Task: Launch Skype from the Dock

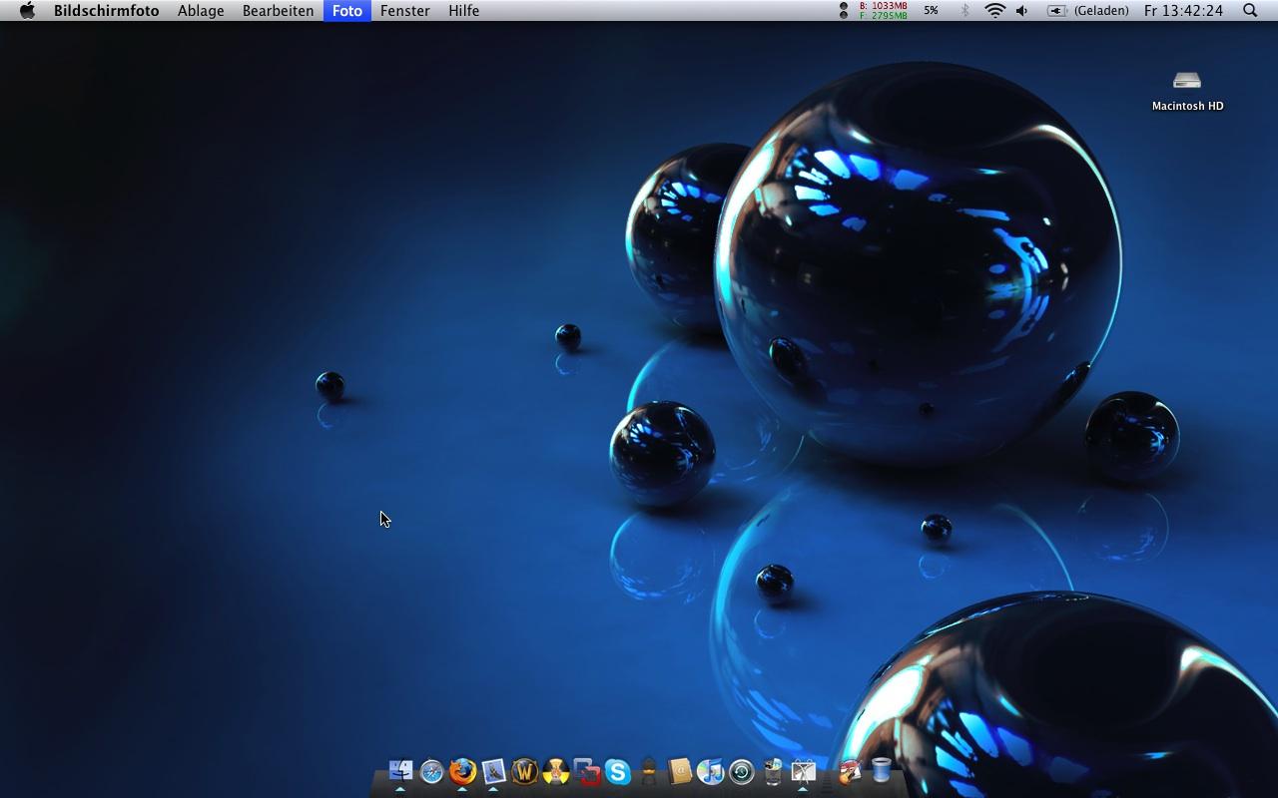Action: pos(617,771)
